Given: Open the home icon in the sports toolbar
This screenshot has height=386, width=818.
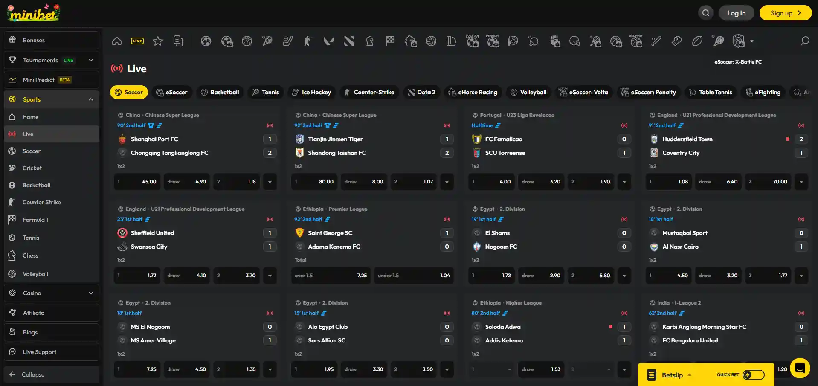Looking at the screenshot, I should [x=117, y=41].
